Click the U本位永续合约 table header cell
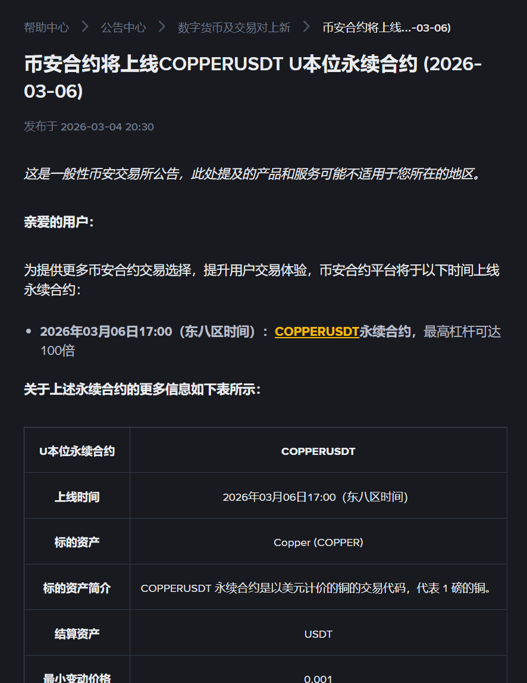 point(77,451)
